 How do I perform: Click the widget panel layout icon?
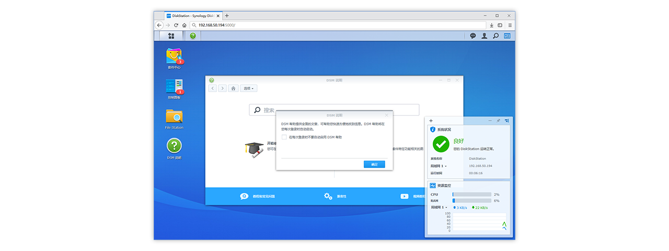506,121
